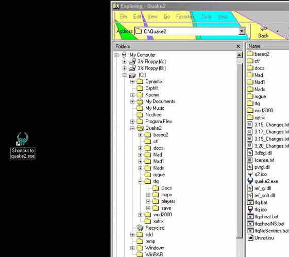Image resolution: width=289 pixels, height=257 pixels.
Task: Click the 3.20_Changes.txt document icon
Action: 250,146
